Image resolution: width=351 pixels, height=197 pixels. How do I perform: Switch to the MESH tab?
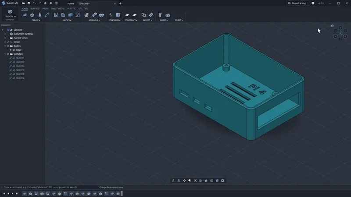coord(45,9)
